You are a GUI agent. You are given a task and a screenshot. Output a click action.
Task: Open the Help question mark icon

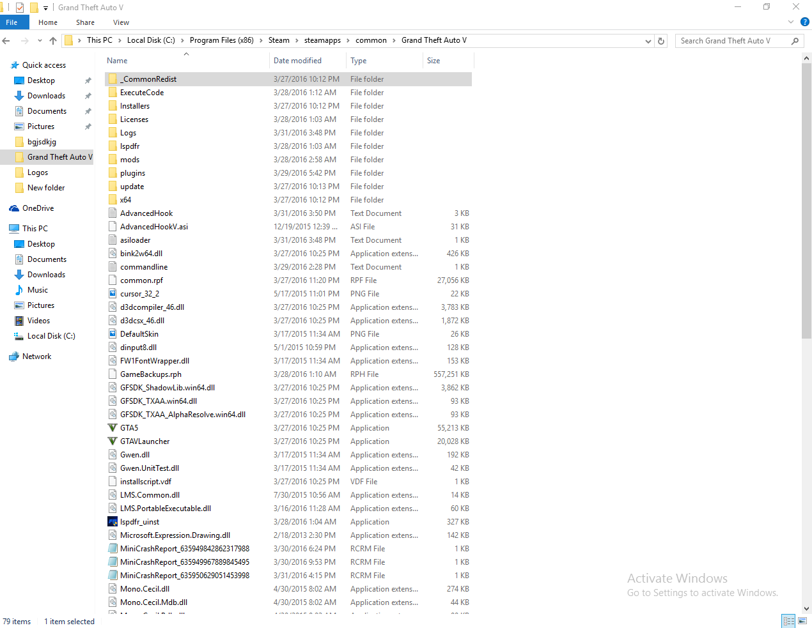point(805,22)
